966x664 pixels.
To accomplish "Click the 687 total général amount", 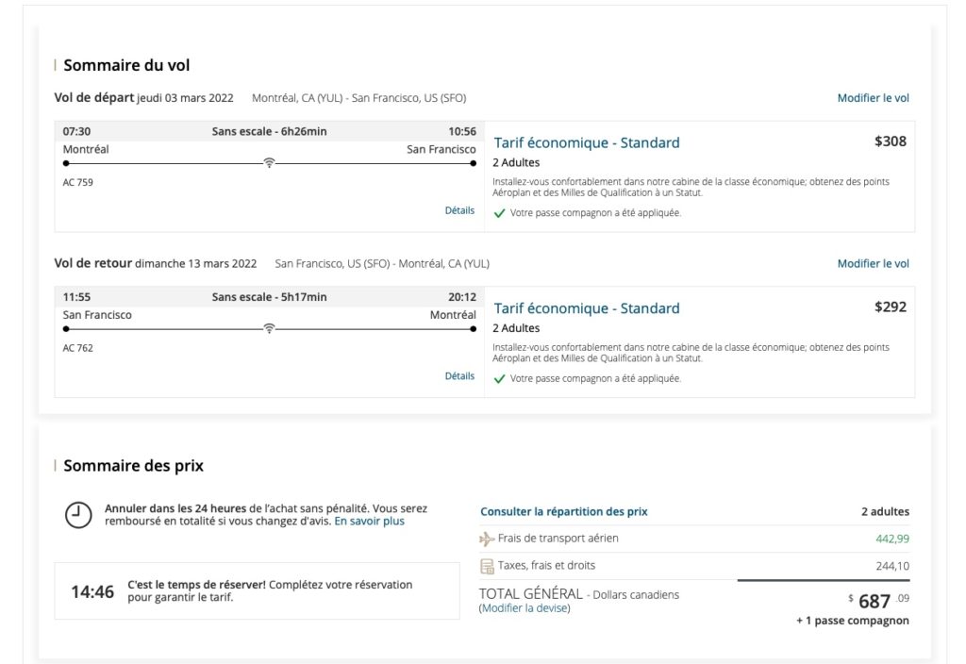I will [874, 602].
